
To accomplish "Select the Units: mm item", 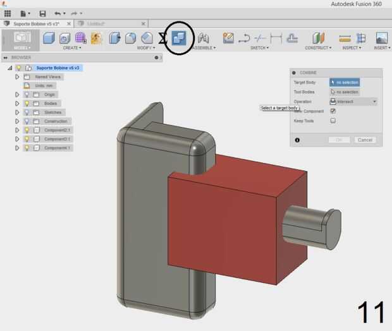I will (44, 86).
